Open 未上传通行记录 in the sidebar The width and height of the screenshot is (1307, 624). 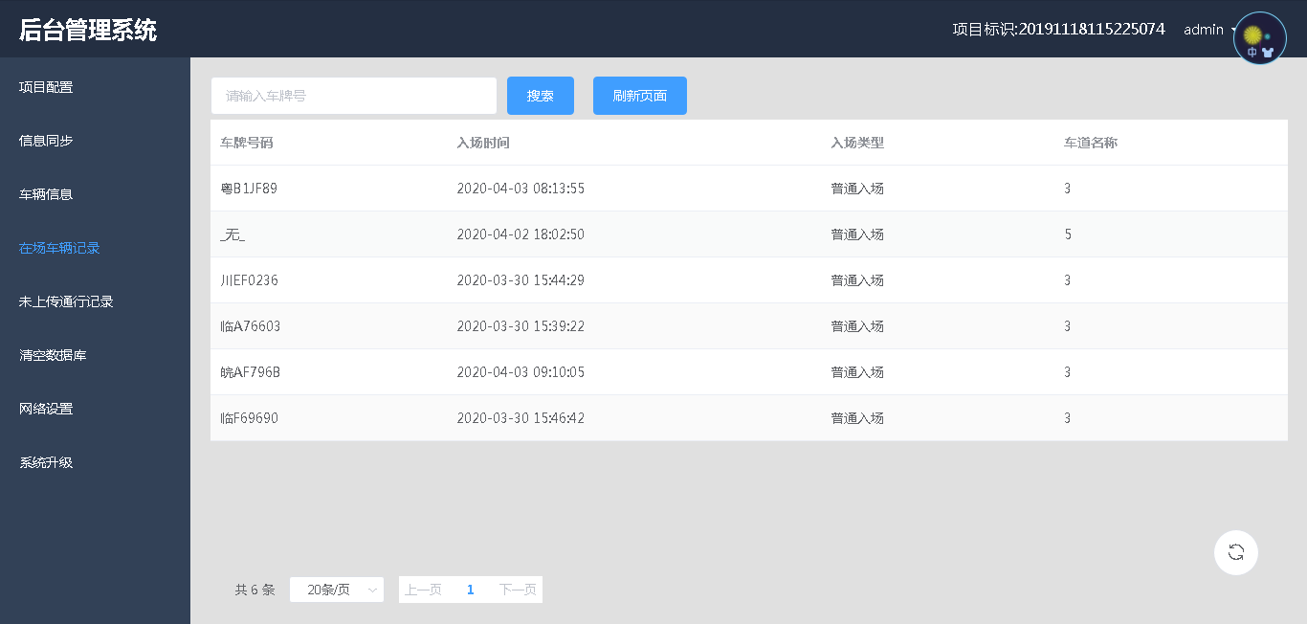[66, 301]
